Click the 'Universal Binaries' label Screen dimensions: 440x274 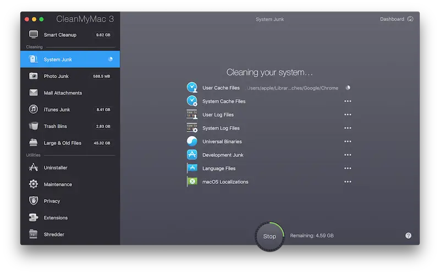[x=222, y=141]
